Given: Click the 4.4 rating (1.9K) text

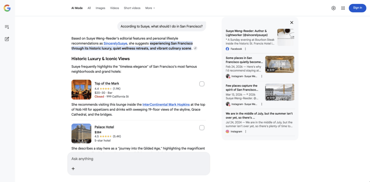Looking at the screenshot, I should [x=108, y=89].
